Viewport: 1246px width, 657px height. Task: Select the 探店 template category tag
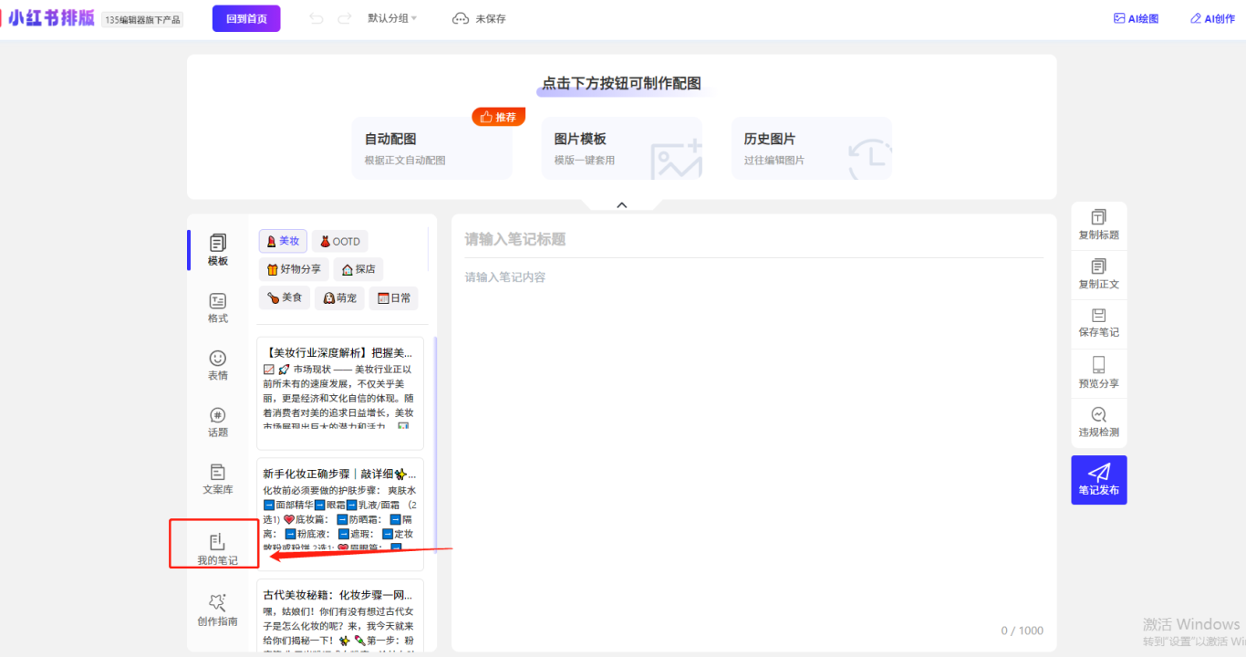[358, 269]
